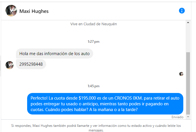
Task: Select the "Hola me das información" message bubble
Action: pos(54,54)
